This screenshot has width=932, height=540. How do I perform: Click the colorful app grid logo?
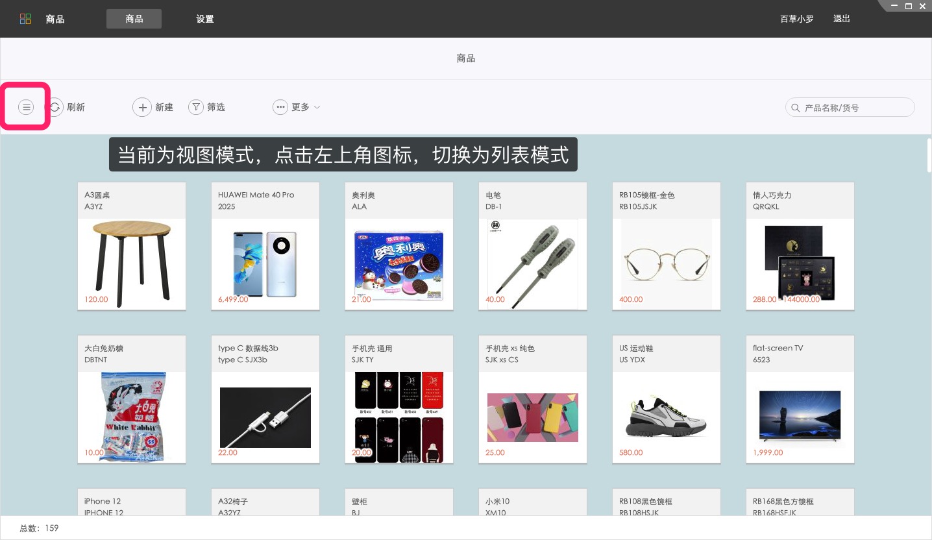pos(25,19)
